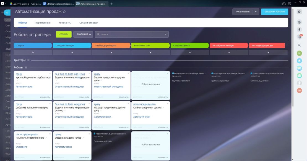Image resolution: width=307 pixels, height=161 pixels.
Task: Rename Сменить воронку: сделки via pencil icon
Action: 163,108
